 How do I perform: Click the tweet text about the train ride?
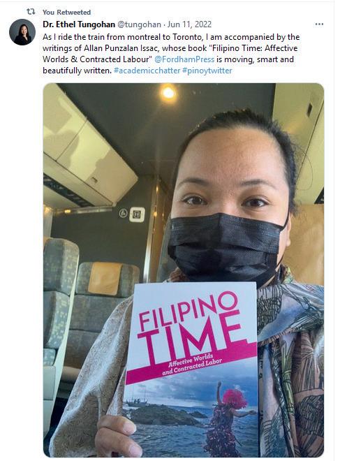171,54
